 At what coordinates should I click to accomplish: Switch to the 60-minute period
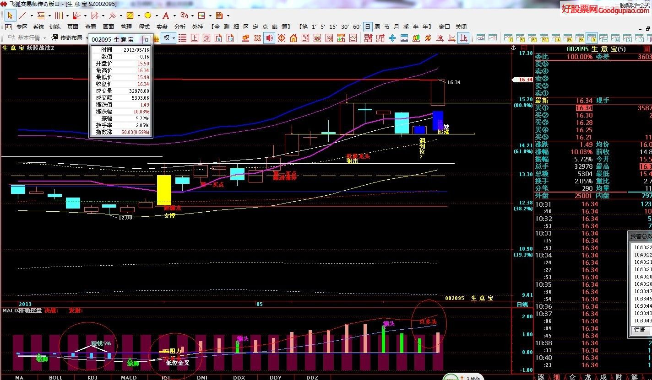pos(356,27)
